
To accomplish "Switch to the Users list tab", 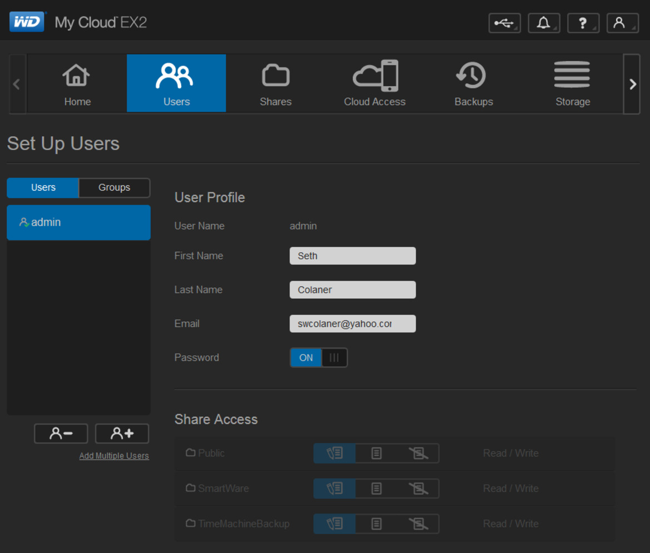I will [x=43, y=187].
